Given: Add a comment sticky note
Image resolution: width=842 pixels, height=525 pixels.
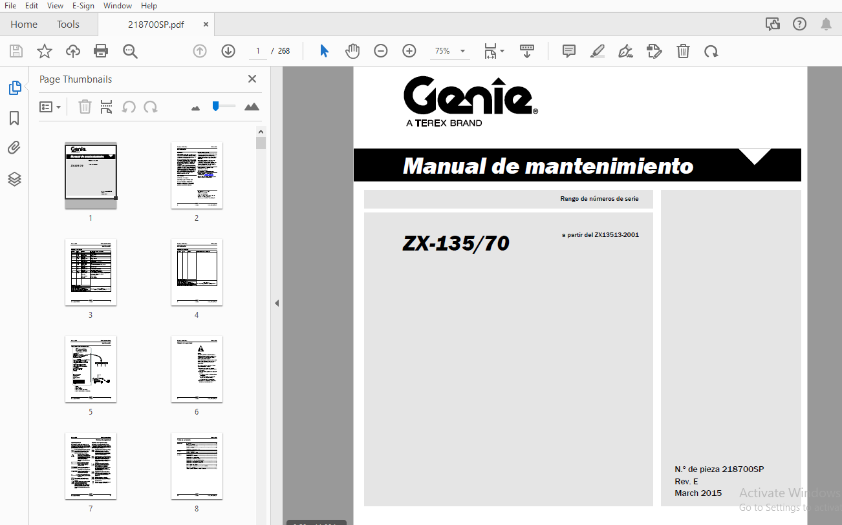Looking at the screenshot, I should 569,51.
